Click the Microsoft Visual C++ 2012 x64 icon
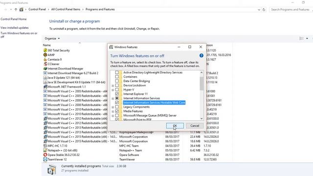This screenshot has width=313, height=176. click(x=45, y=118)
